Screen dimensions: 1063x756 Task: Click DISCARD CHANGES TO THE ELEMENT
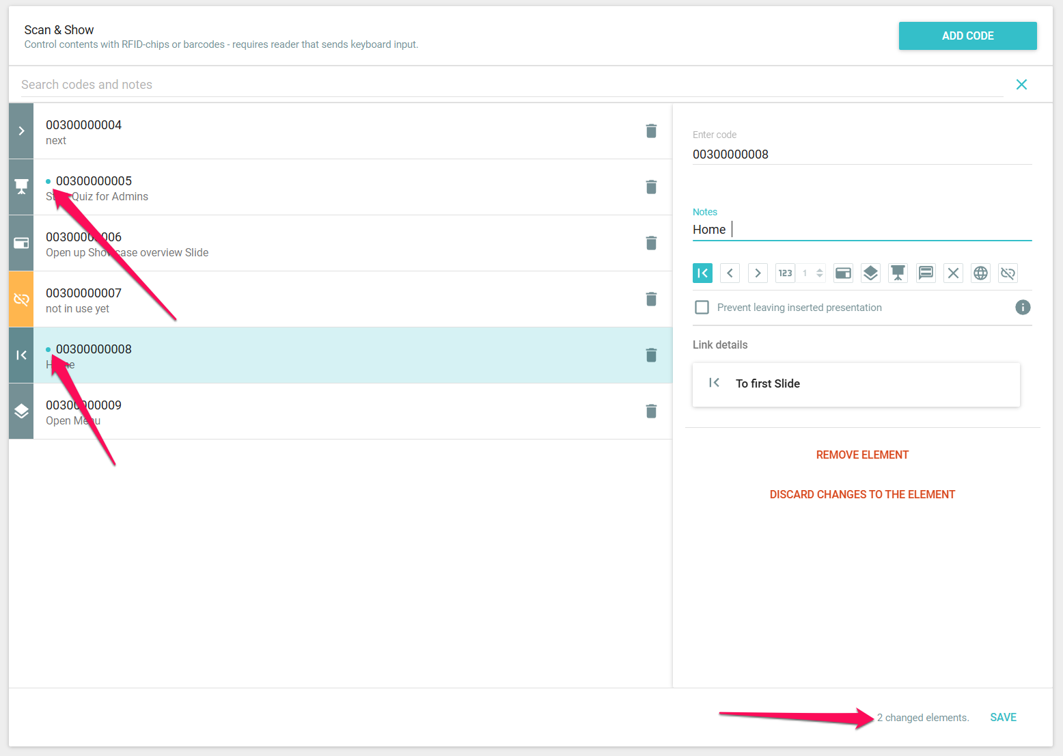[x=862, y=494]
